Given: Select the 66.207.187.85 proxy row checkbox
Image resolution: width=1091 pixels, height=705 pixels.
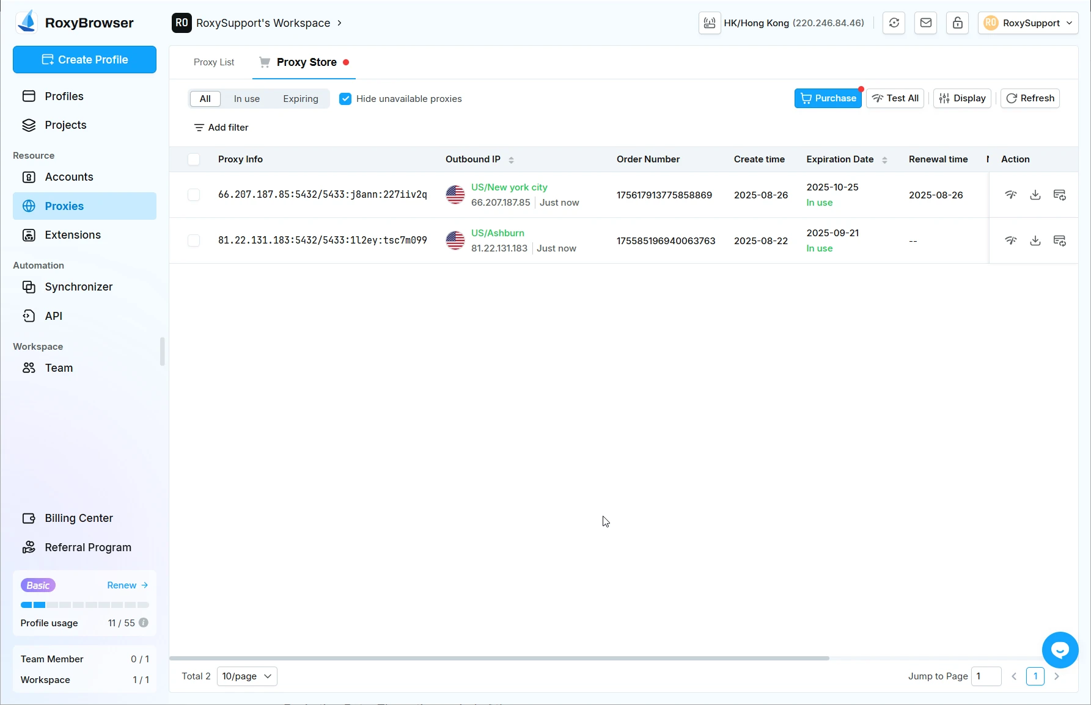Looking at the screenshot, I should pyautogui.click(x=194, y=195).
